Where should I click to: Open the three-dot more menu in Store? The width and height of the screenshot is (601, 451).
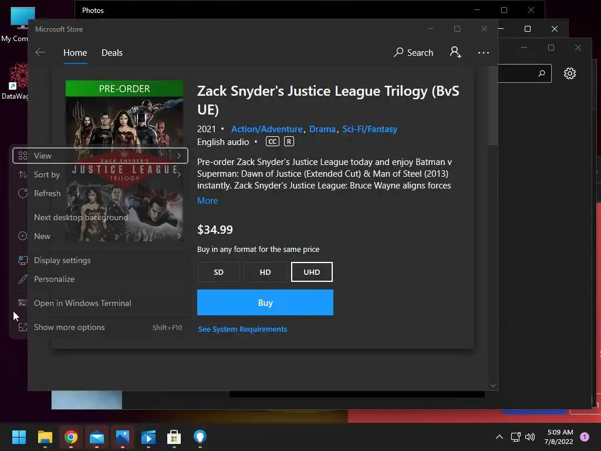[484, 52]
